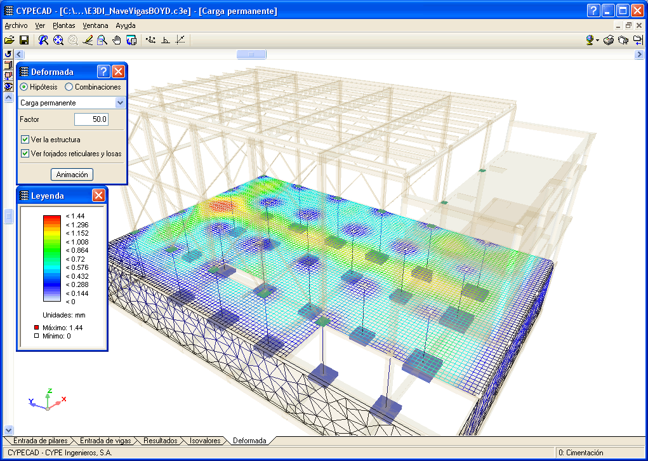648x461 pixels.
Task: Click the window with document and blue arrow icon
Action: coord(131,40)
